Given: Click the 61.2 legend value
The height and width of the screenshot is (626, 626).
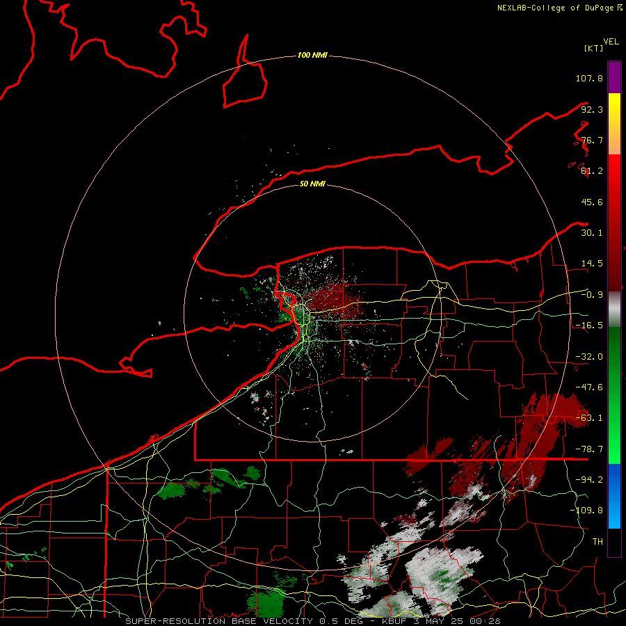Looking at the screenshot, I should pos(592,171).
